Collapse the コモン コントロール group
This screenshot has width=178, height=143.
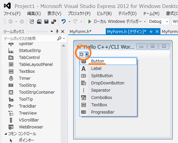(6, 134)
